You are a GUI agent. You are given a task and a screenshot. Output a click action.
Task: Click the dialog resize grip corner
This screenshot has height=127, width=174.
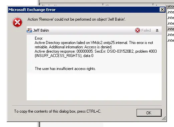pyautogui.click(x=164, y=118)
